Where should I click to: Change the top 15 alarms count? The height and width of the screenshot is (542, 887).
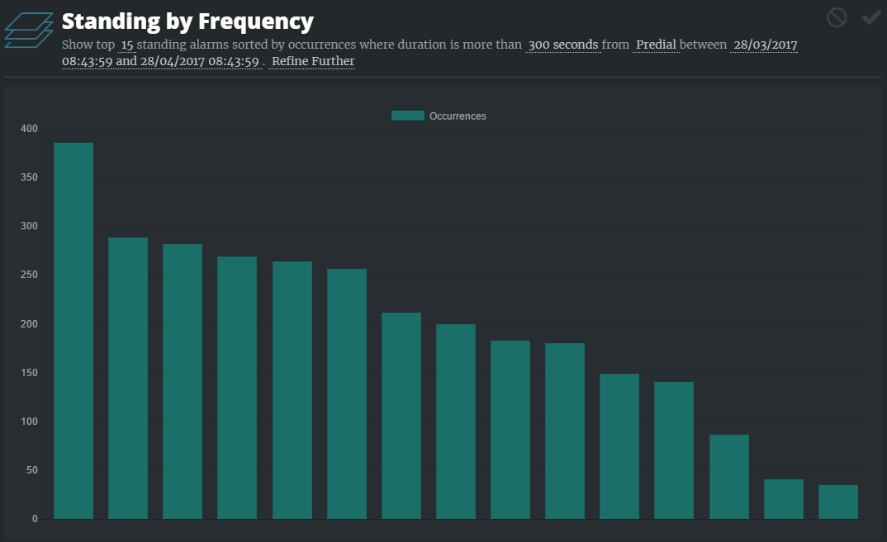pos(127,45)
